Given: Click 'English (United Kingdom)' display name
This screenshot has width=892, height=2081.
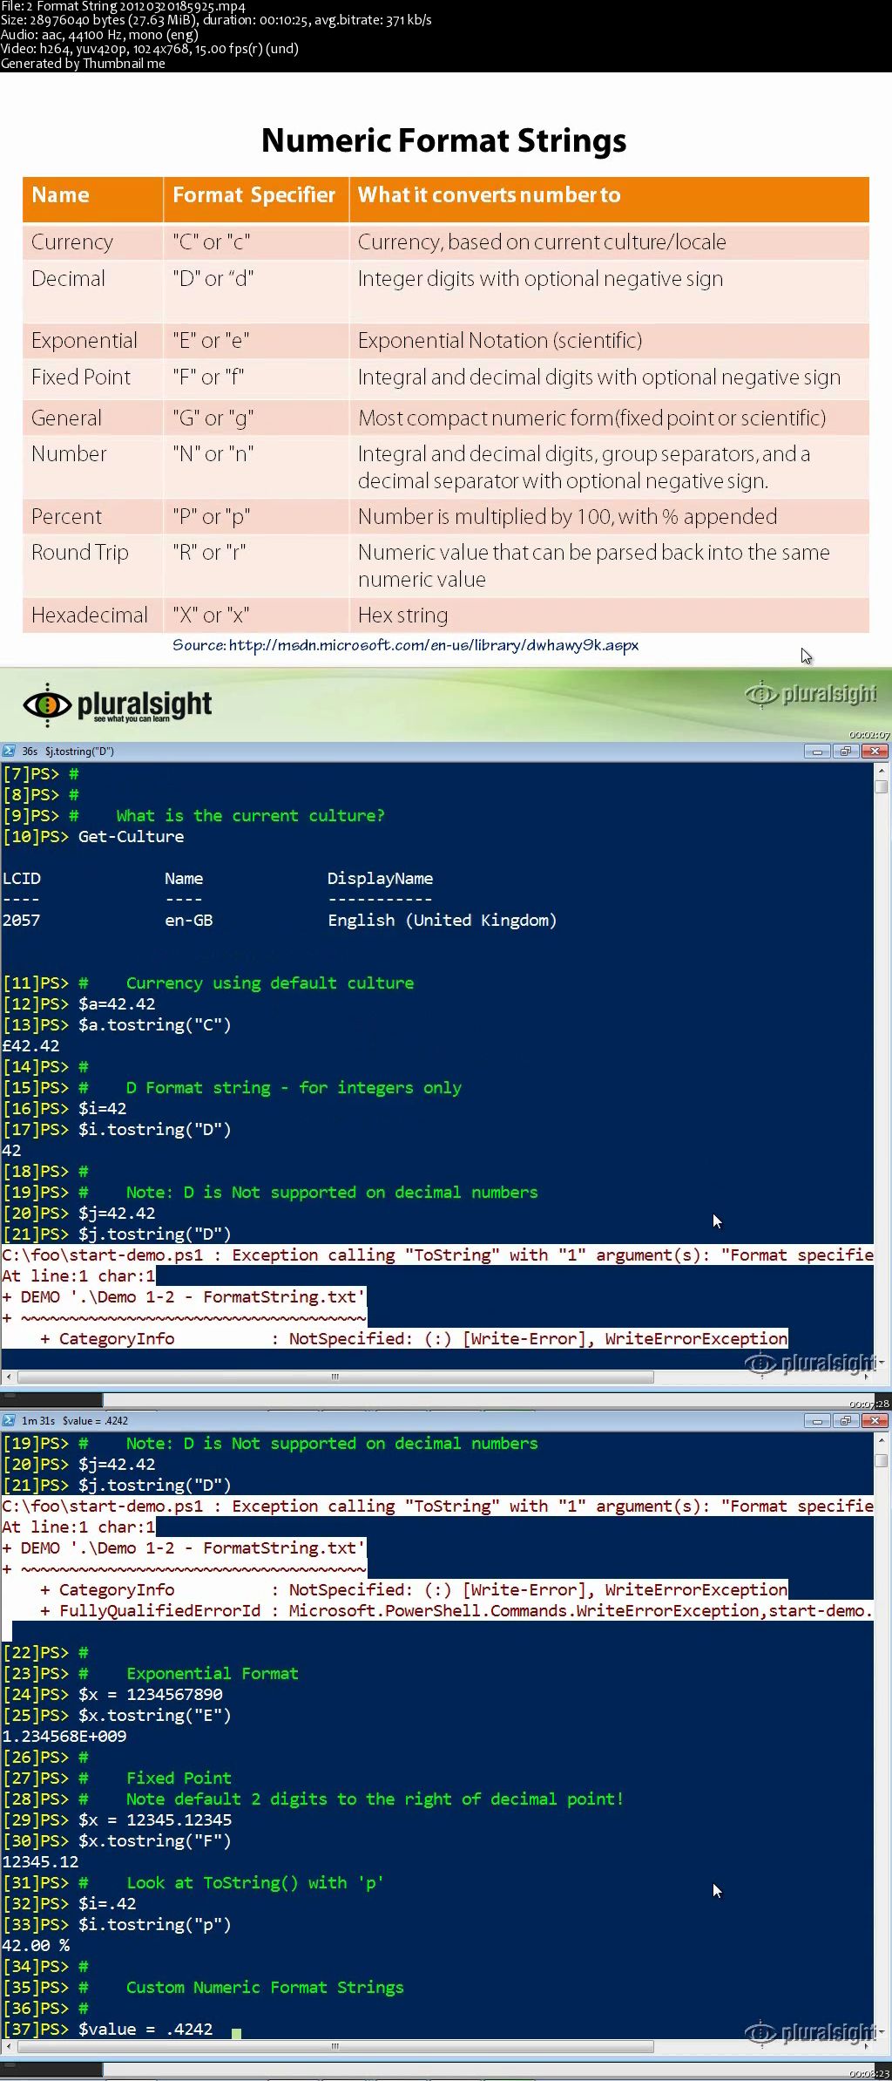Looking at the screenshot, I should (443, 921).
